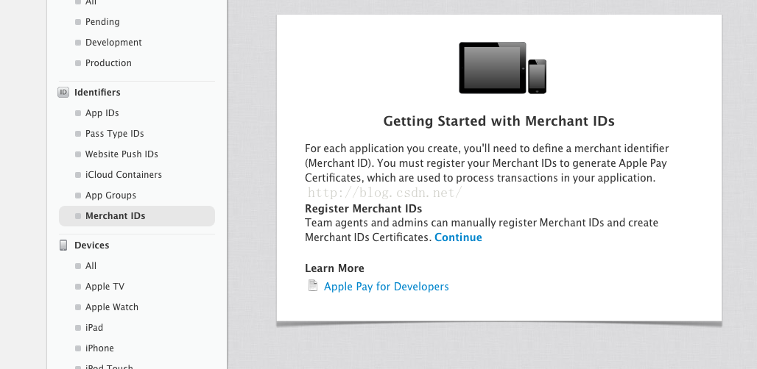
Task: Open iPad devices list
Action: [x=94, y=328]
